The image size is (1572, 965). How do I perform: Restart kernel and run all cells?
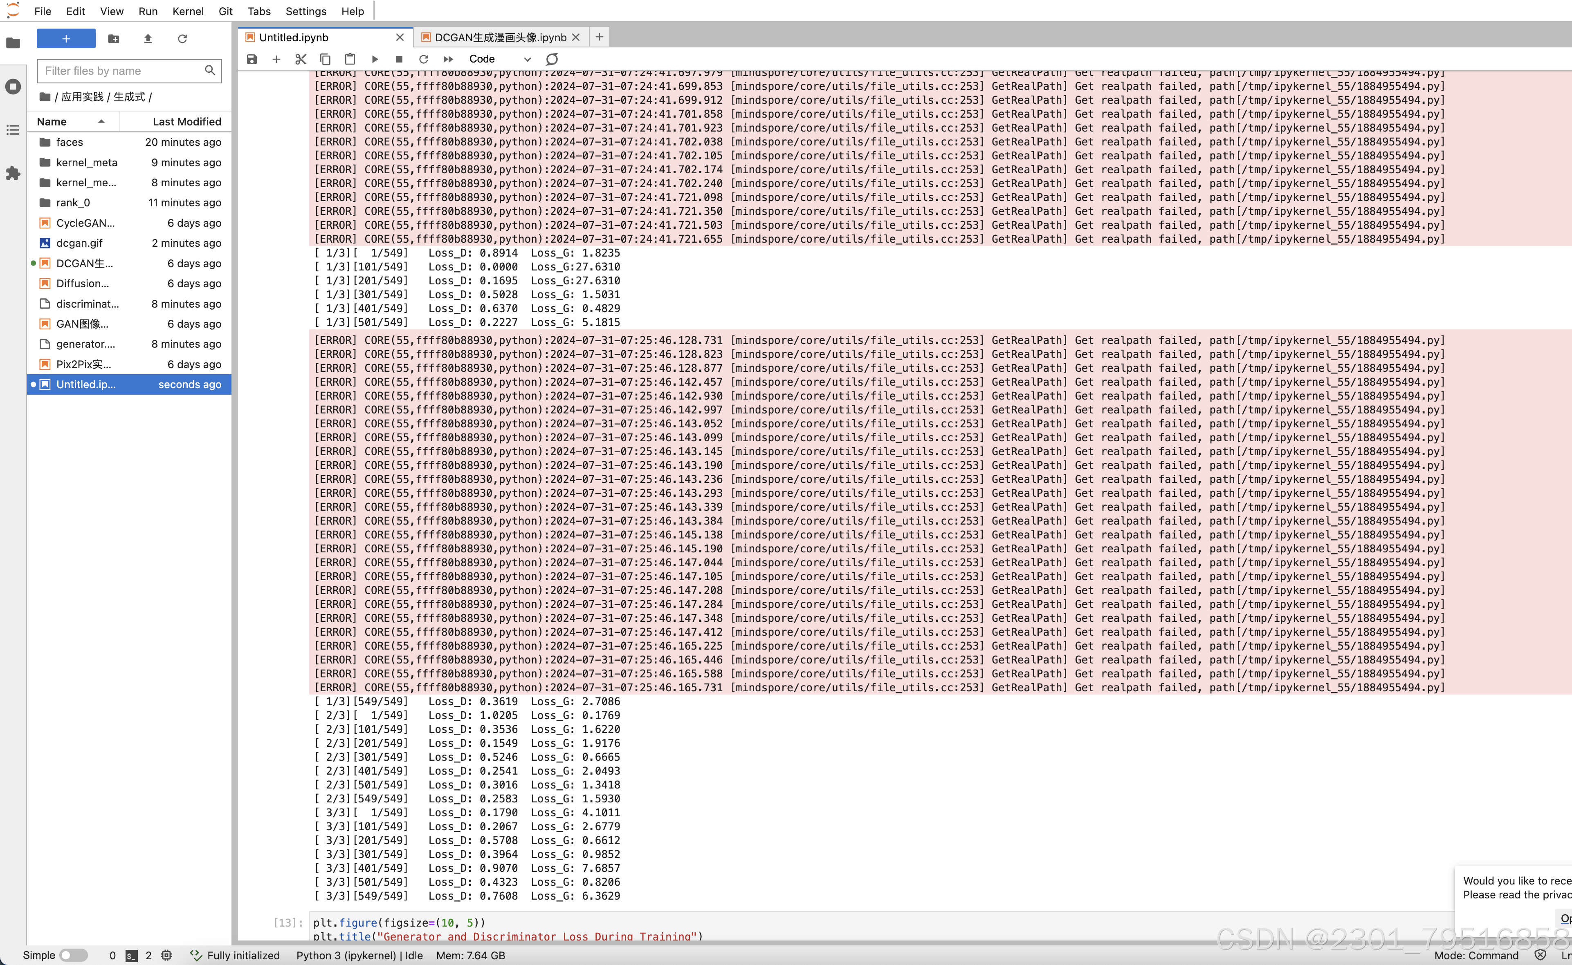[x=449, y=59]
